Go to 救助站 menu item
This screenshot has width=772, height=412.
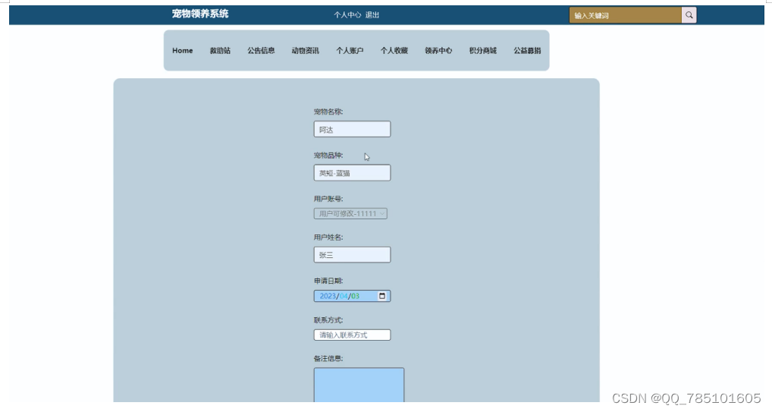[220, 51]
